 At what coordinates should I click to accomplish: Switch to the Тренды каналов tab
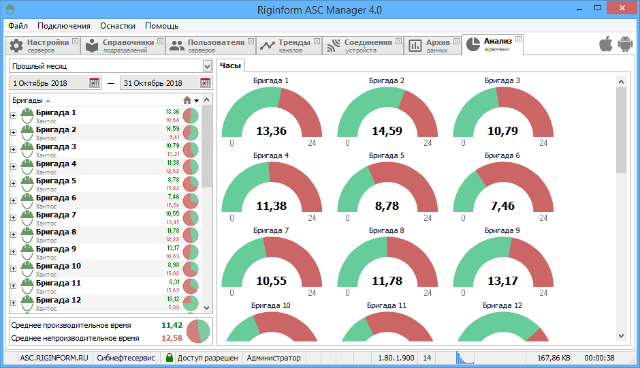[287, 46]
